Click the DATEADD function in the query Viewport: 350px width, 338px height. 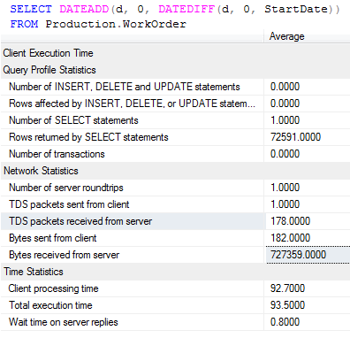click(84, 9)
